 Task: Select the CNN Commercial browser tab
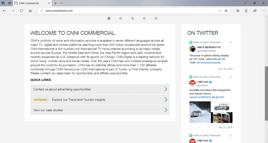tap(32, 3)
